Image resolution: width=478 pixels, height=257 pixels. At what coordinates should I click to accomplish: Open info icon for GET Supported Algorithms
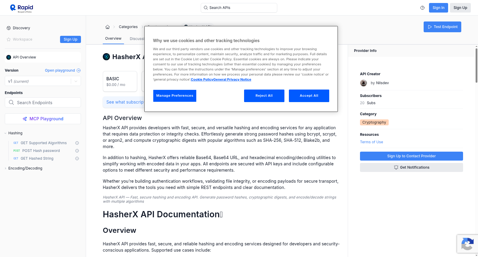click(x=77, y=143)
